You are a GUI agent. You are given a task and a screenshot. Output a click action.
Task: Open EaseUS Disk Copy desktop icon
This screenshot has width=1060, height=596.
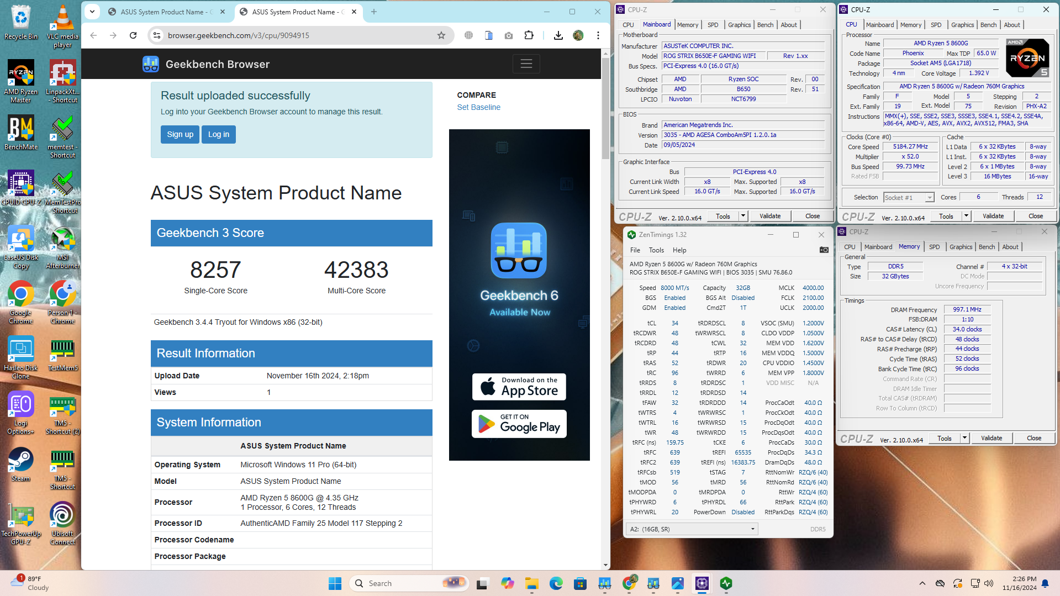21,247
